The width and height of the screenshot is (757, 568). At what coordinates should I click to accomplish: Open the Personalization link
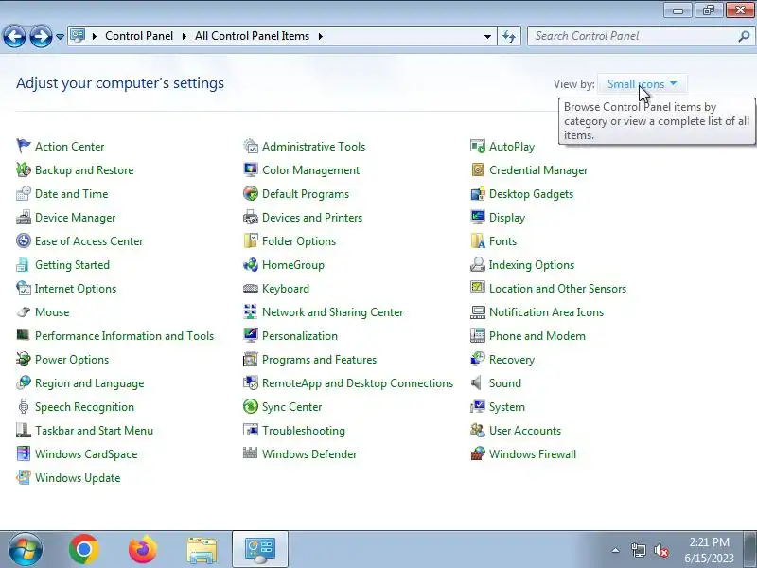pos(299,336)
